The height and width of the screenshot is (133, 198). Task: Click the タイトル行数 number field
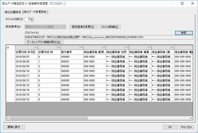[28, 19]
